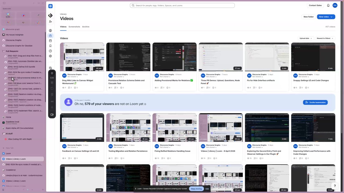Expand 'Not shared' menu on Provisional Relation Schema
Image resolution: width=344 pixels, height=193 pixels.
pyautogui.click(x=119, y=77)
